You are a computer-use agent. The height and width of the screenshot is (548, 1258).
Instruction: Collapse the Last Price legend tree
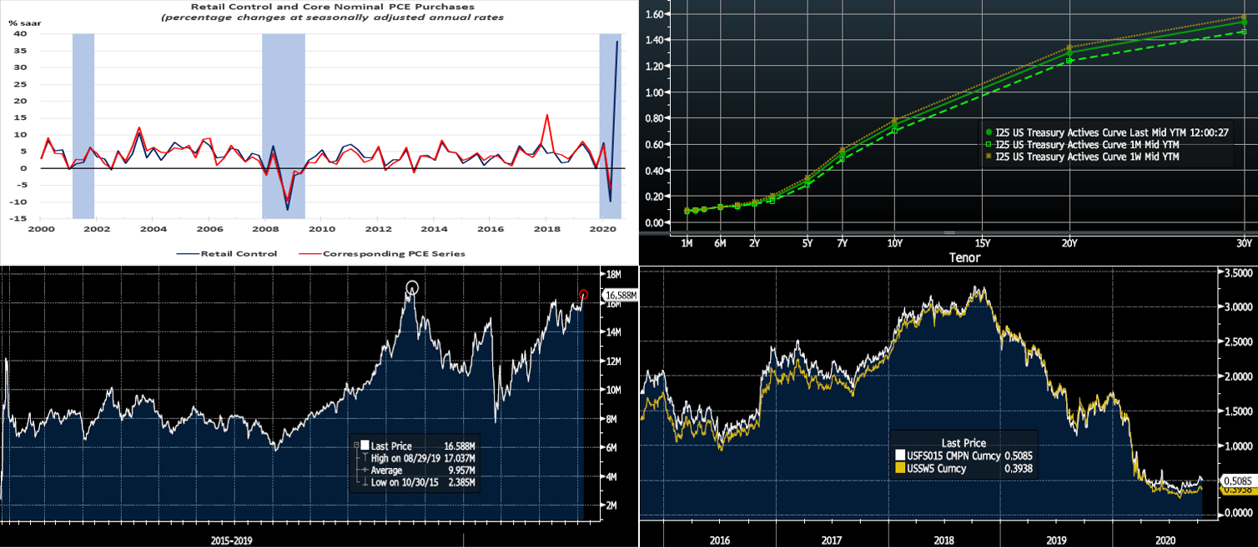click(356, 446)
